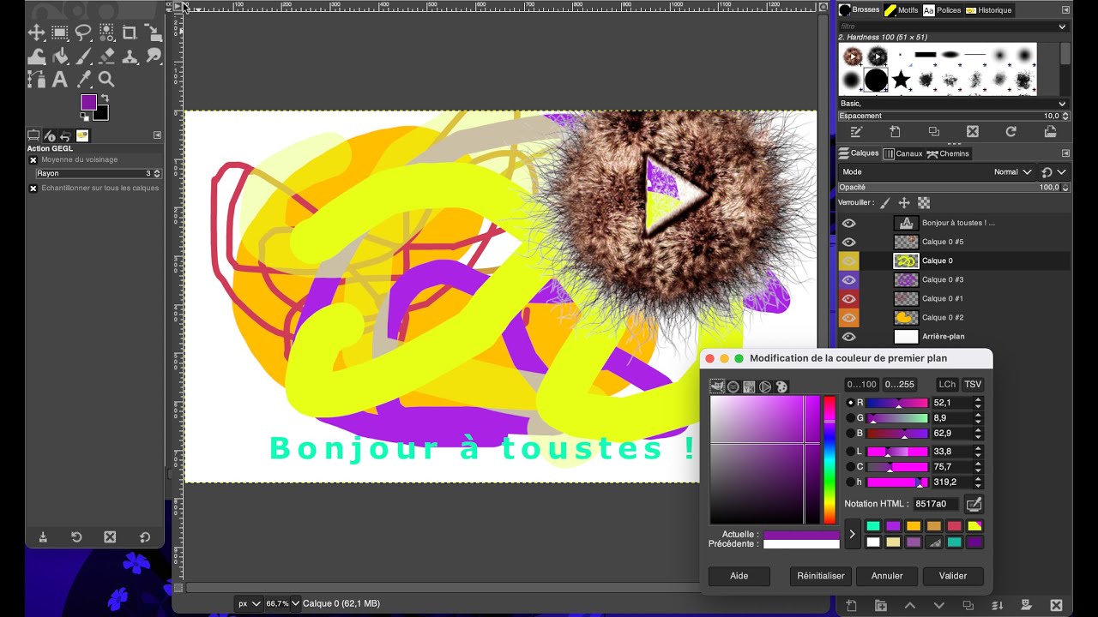The height and width of the screenshot is (617, 1098).
Task: Select the Warp Transform tool
Action: pos(36,57)
